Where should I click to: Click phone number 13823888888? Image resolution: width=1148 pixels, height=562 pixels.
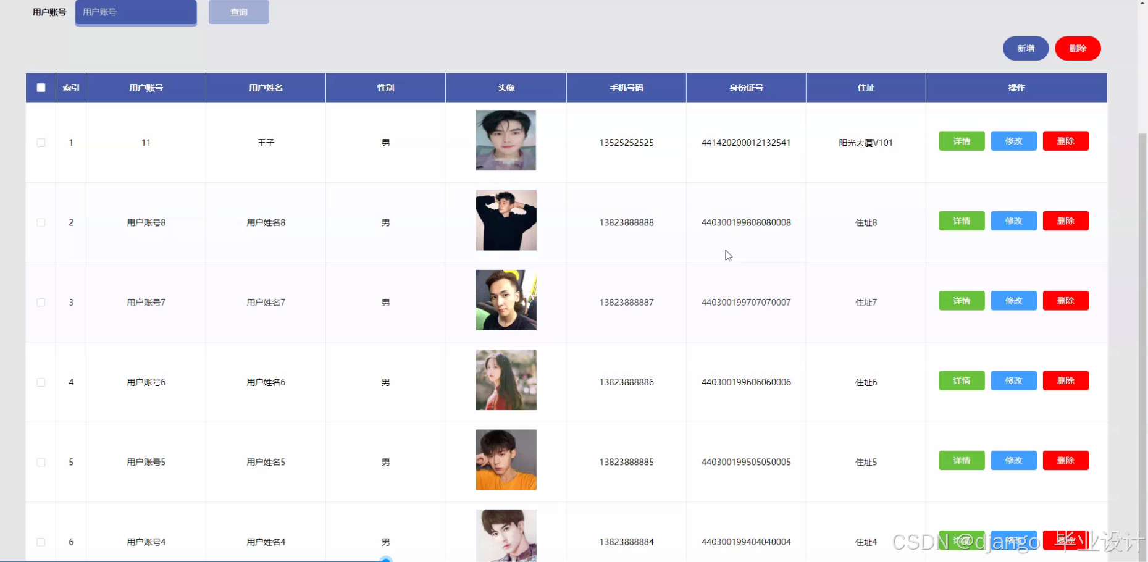pyautogui.click(x=626, y=222)
